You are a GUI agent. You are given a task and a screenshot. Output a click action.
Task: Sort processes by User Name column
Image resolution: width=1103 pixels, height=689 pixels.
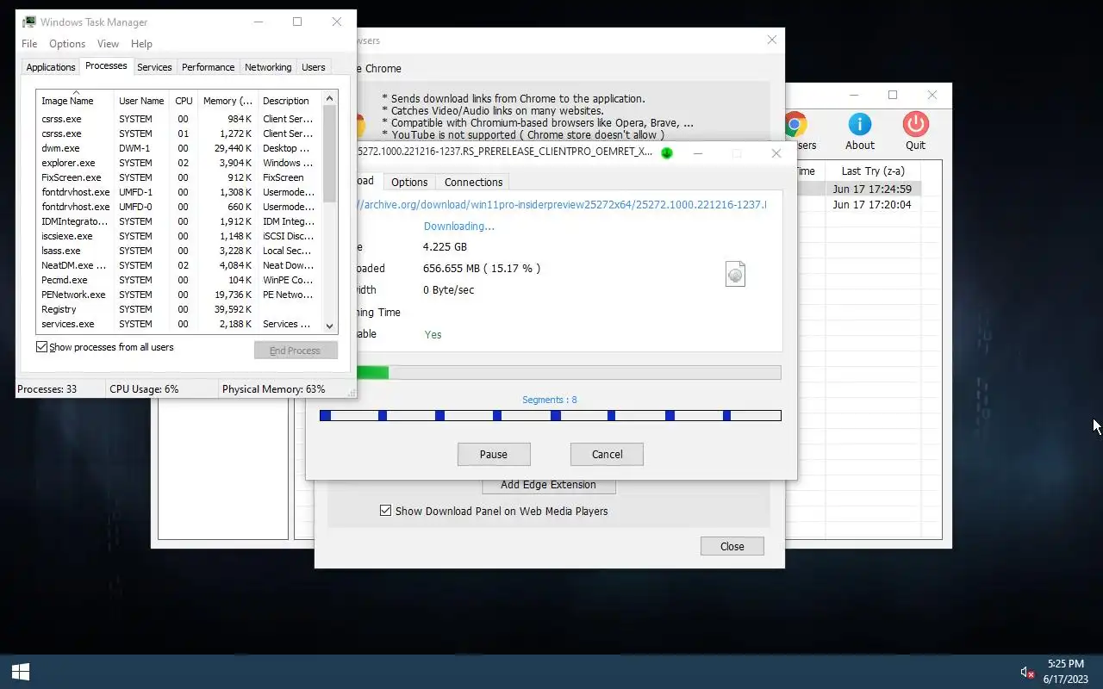(141, 101)
